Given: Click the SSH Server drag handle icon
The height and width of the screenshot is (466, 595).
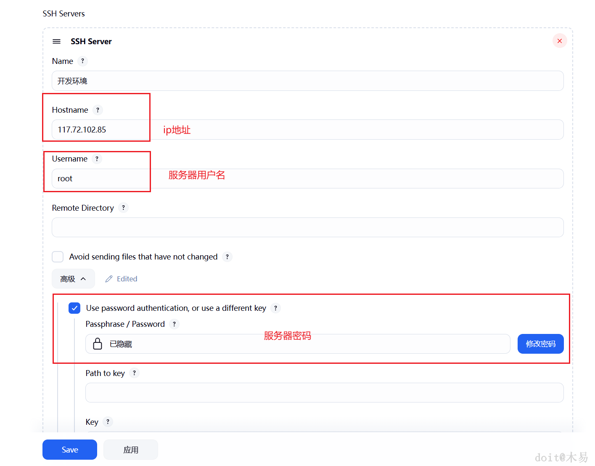Looking at the screenshot, I should click(x=56, y=41).
